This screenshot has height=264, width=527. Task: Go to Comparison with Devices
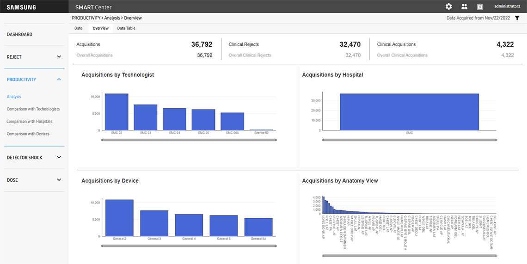coord(28,134)
